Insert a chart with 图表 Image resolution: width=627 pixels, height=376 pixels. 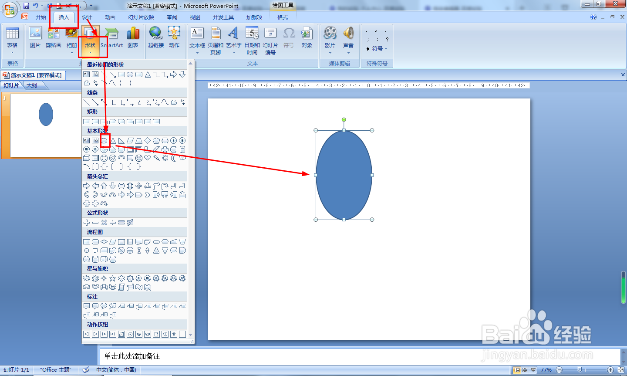pos(133,38)
